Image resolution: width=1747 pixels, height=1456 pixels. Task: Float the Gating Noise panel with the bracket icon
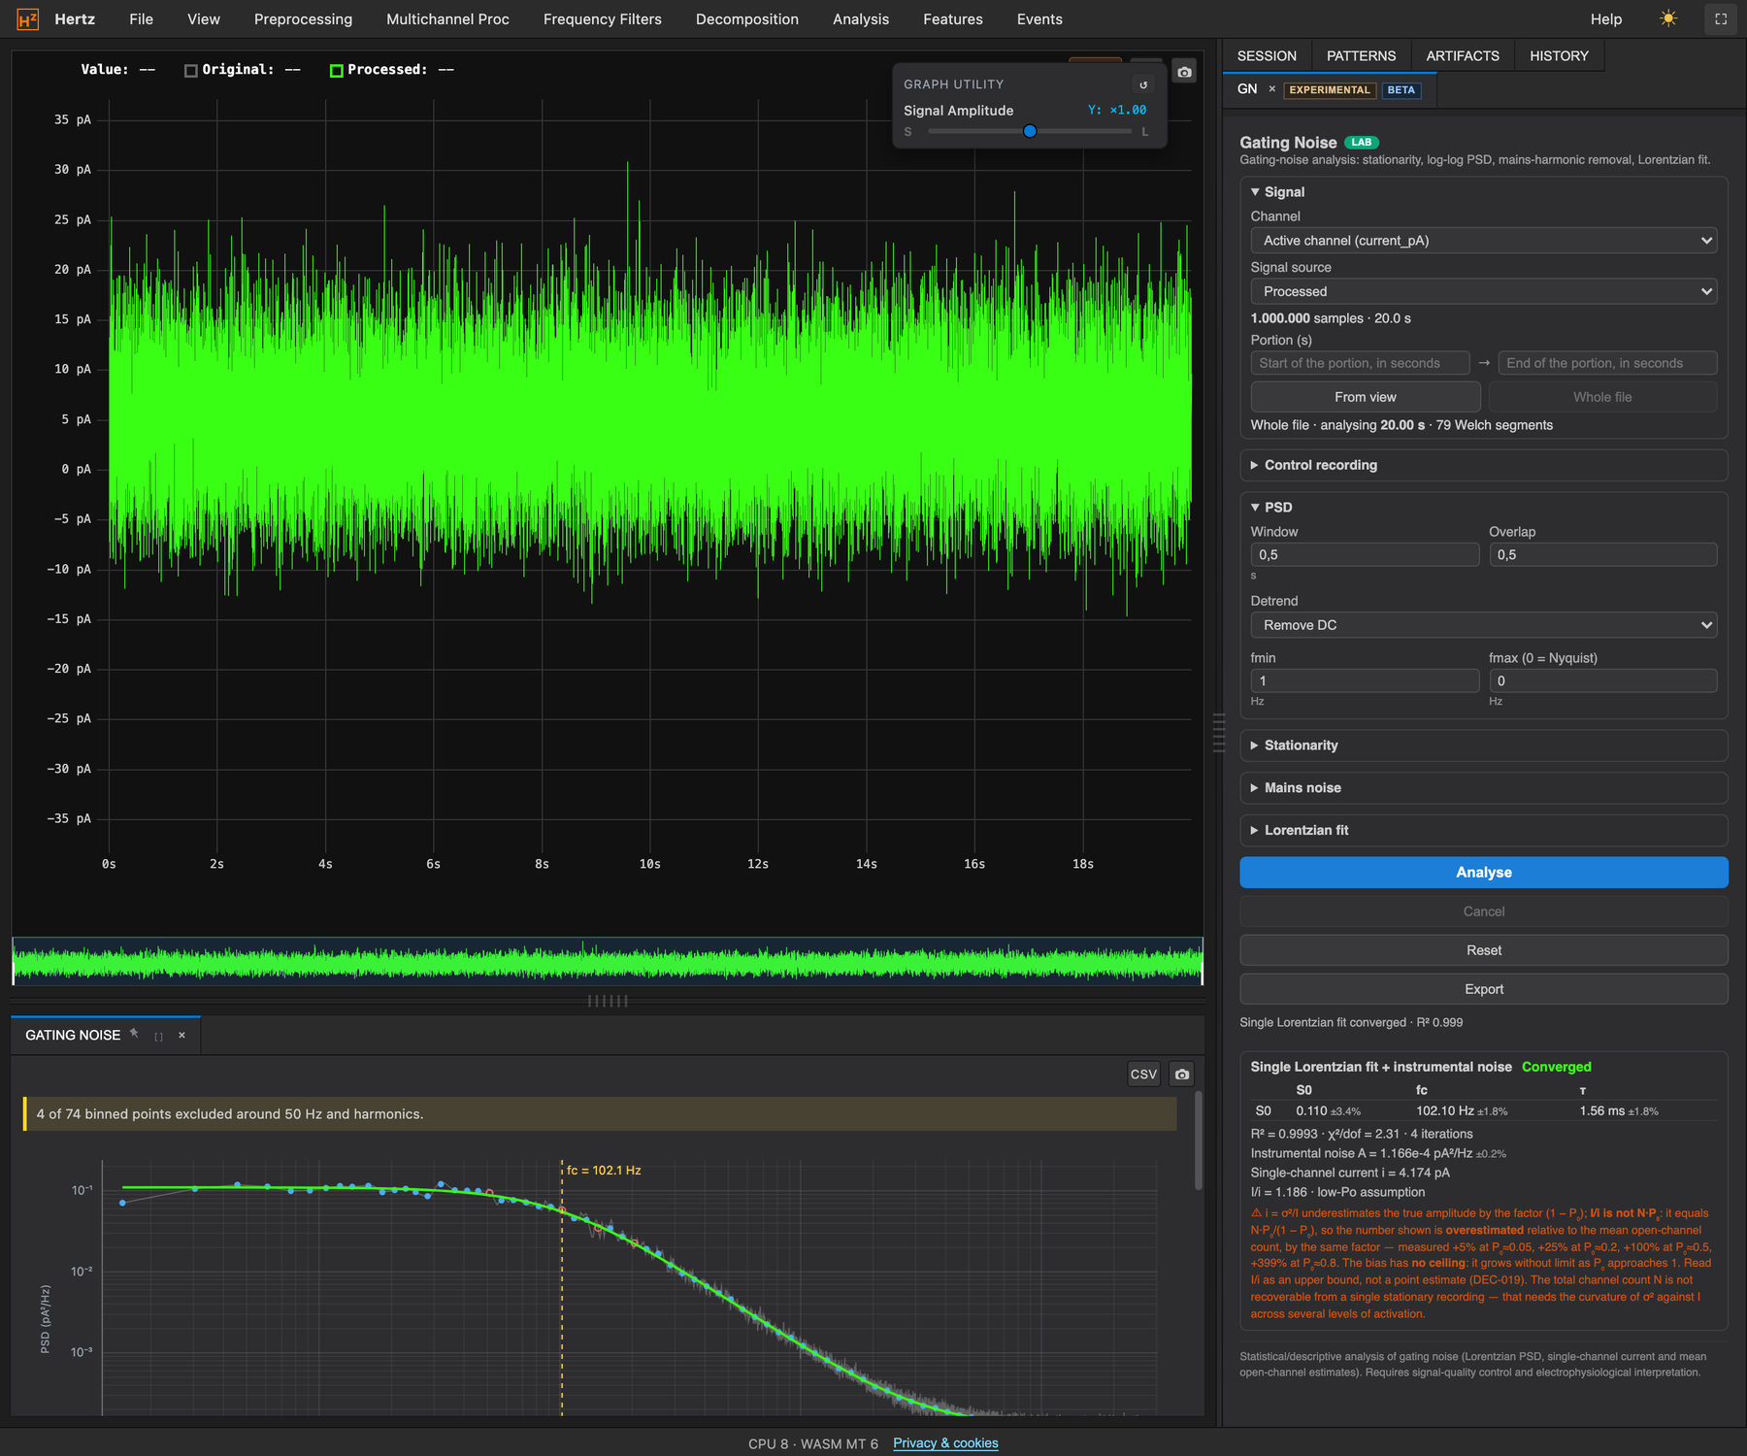[x=159, y=1036]
